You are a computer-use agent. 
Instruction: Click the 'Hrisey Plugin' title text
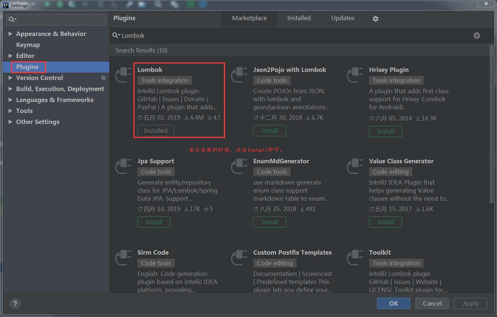(x=389, y=70)
